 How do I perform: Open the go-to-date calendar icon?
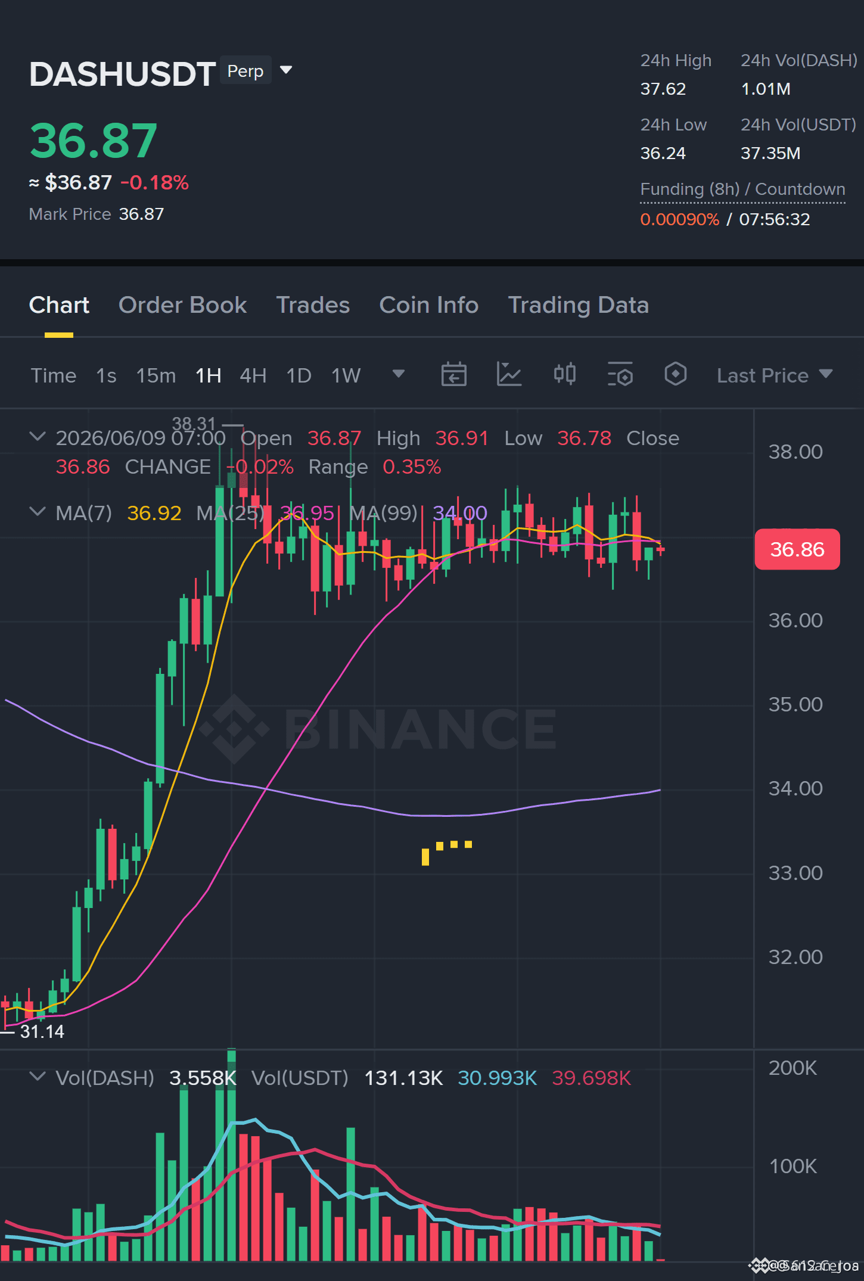click(x=453, y=374)
